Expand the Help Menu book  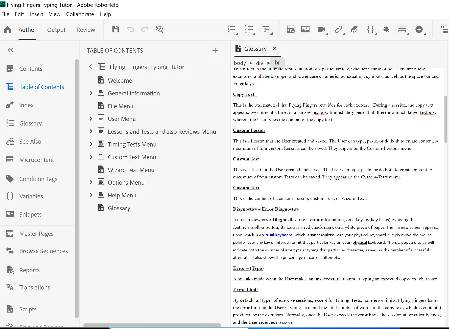point(91,195)
